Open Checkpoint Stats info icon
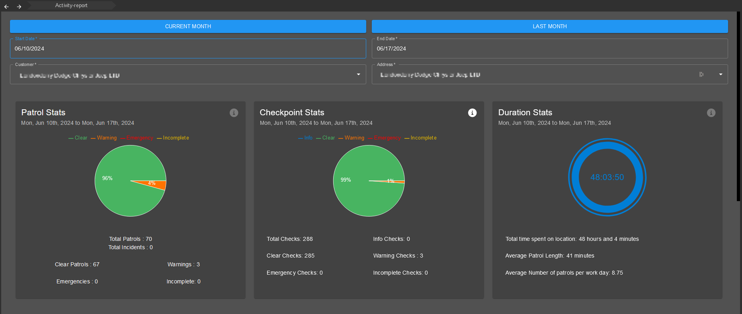742x314 pixels. (x=472, y=113)
